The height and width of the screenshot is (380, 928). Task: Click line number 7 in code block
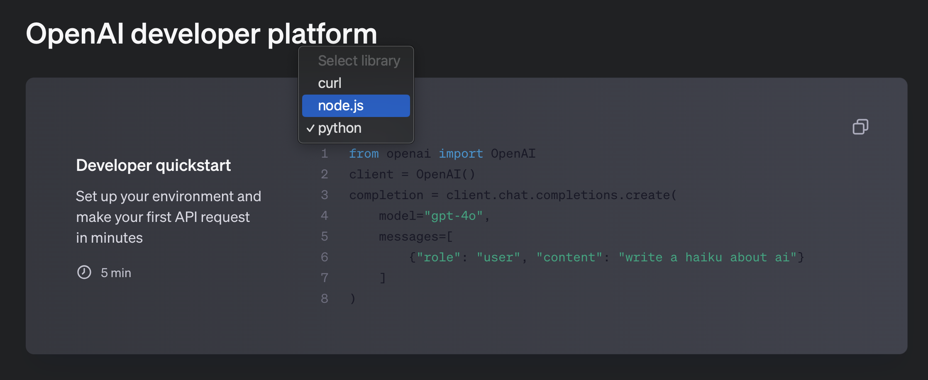click(325, 278)
